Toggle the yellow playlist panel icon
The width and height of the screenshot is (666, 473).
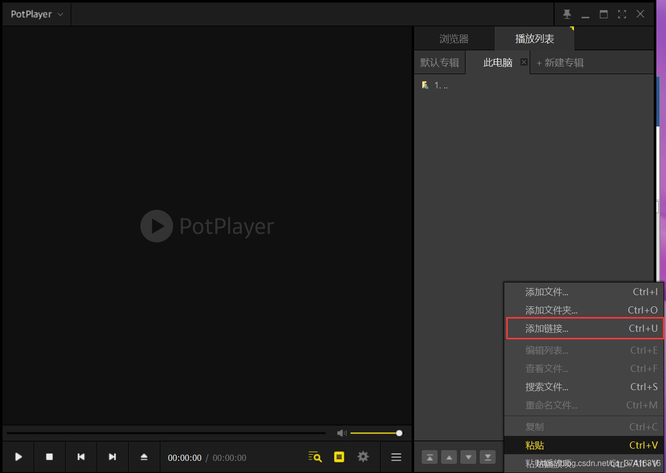339,457
